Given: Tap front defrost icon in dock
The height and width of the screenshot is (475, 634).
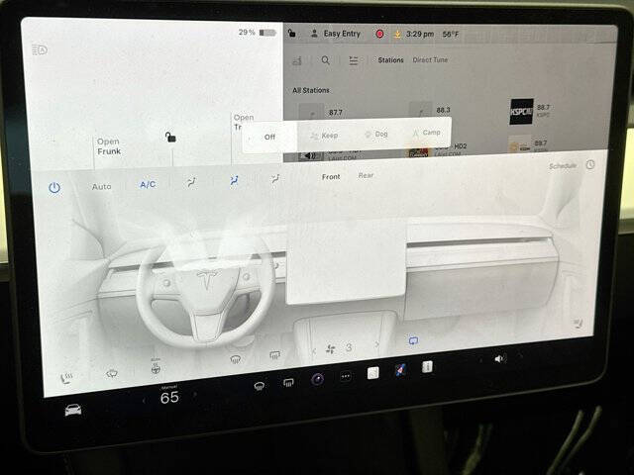Looking at the screenshot, I should (260, 386).
